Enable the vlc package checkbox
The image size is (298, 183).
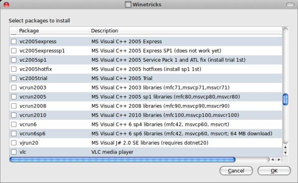click(x=14, y=152)
